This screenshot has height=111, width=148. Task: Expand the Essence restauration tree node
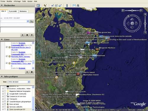[3, 89]
